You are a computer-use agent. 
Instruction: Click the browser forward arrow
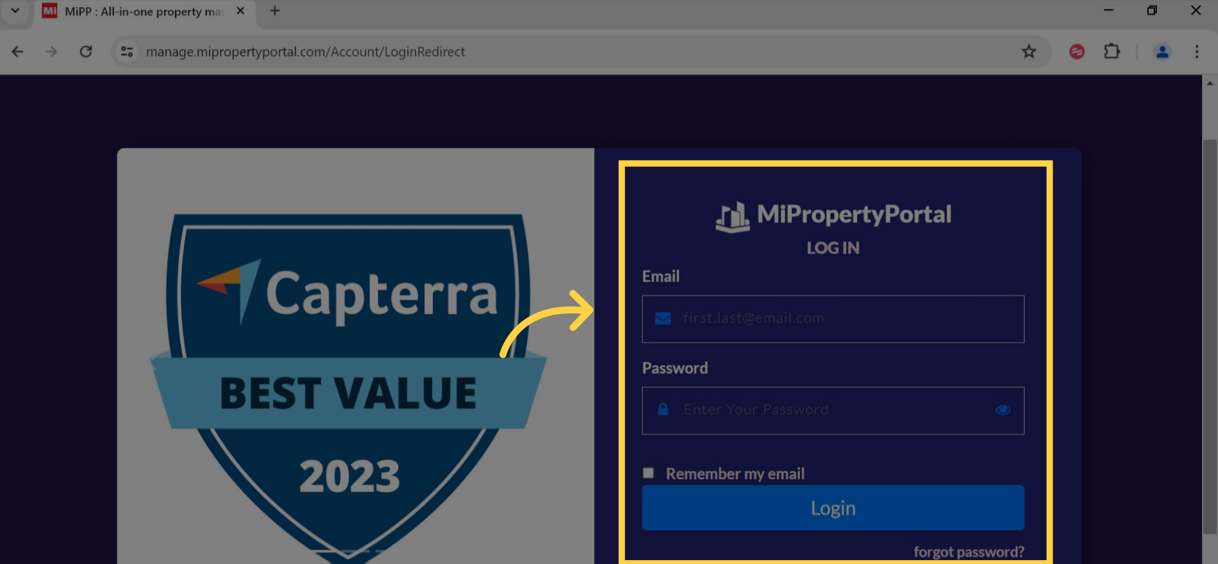pos(51,51)
